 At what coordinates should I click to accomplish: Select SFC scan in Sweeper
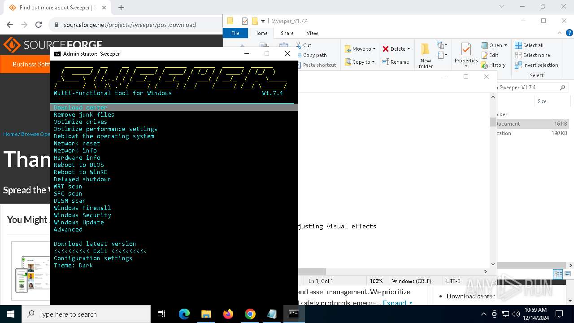(68, 194)
